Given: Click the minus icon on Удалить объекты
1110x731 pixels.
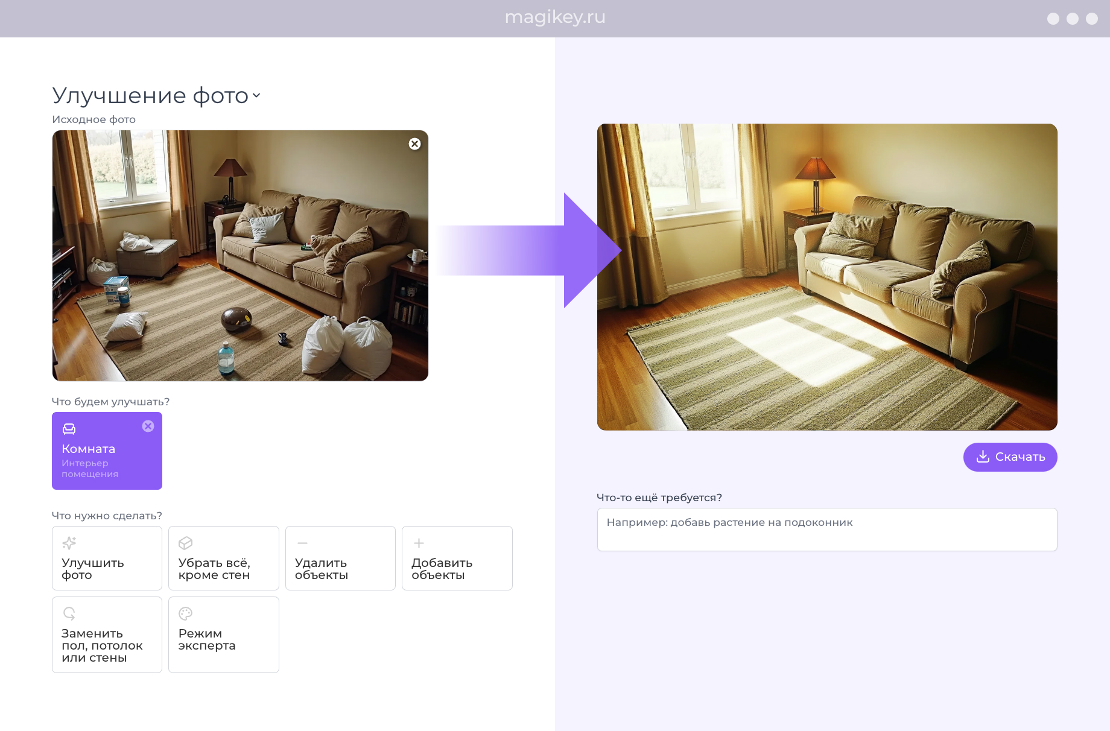Looking at the screenshot, I should 302,543.
